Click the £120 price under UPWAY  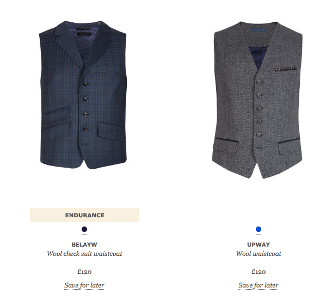(259, 272)
